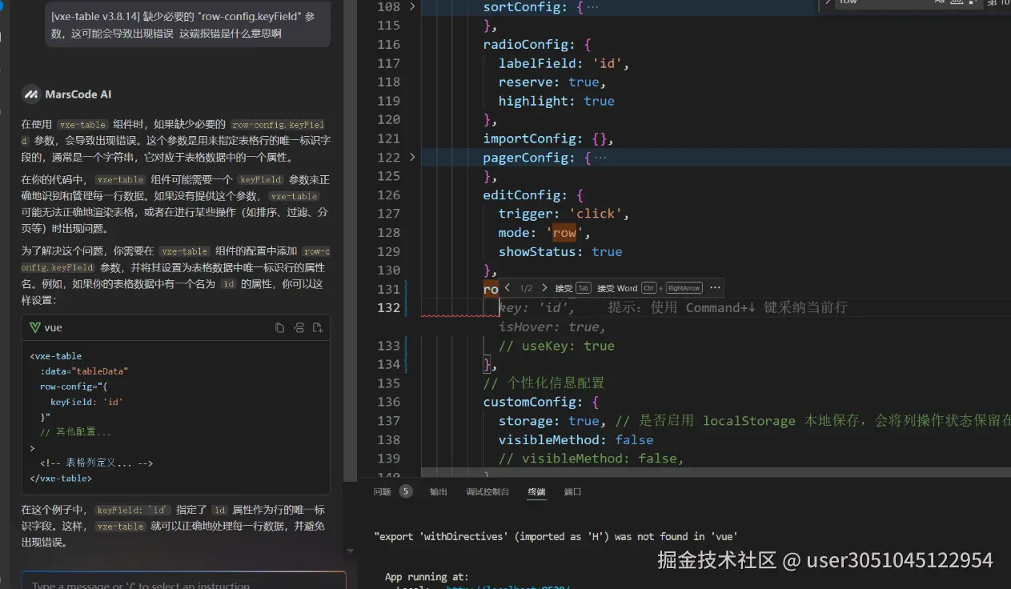This screenshot has height=589, width=1011.
Task: Click 'customConfig: {' on line 136
Action: tap(540, 402)
